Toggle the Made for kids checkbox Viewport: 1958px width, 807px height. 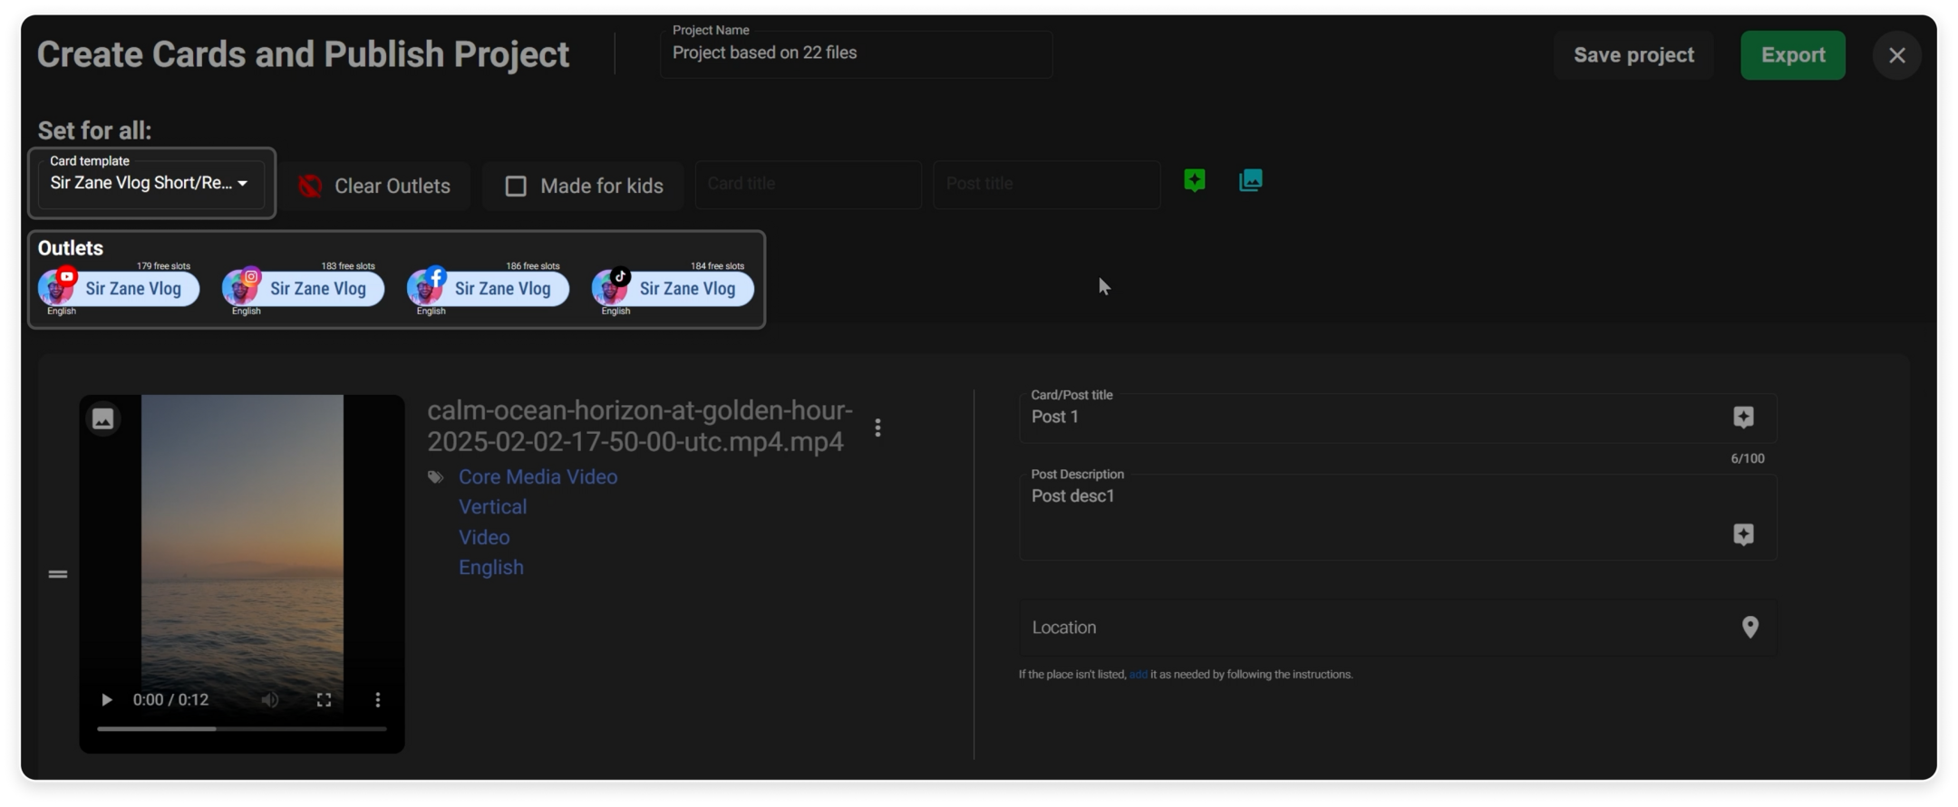point(516,186)
